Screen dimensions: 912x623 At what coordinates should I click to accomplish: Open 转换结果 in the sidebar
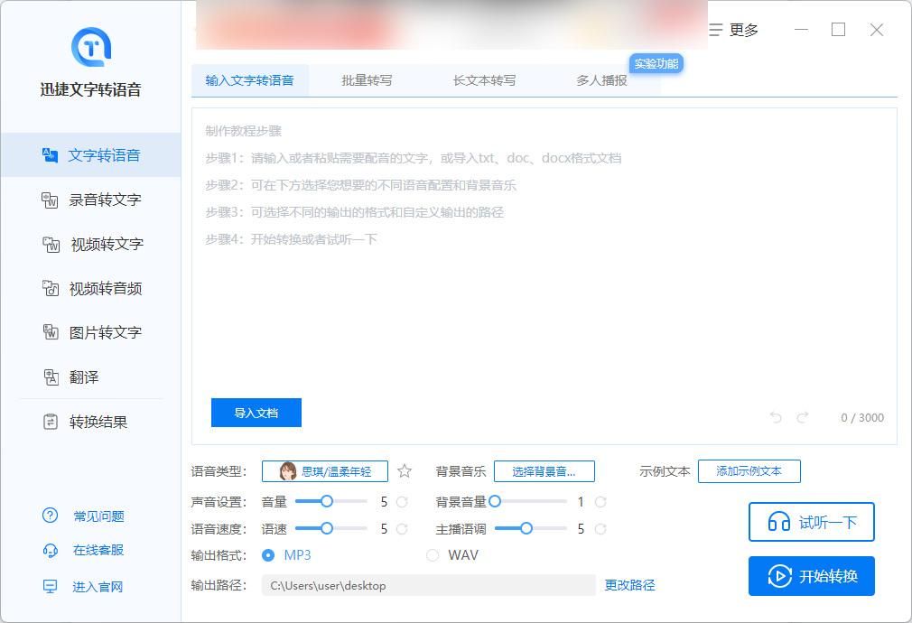point(90,422)
